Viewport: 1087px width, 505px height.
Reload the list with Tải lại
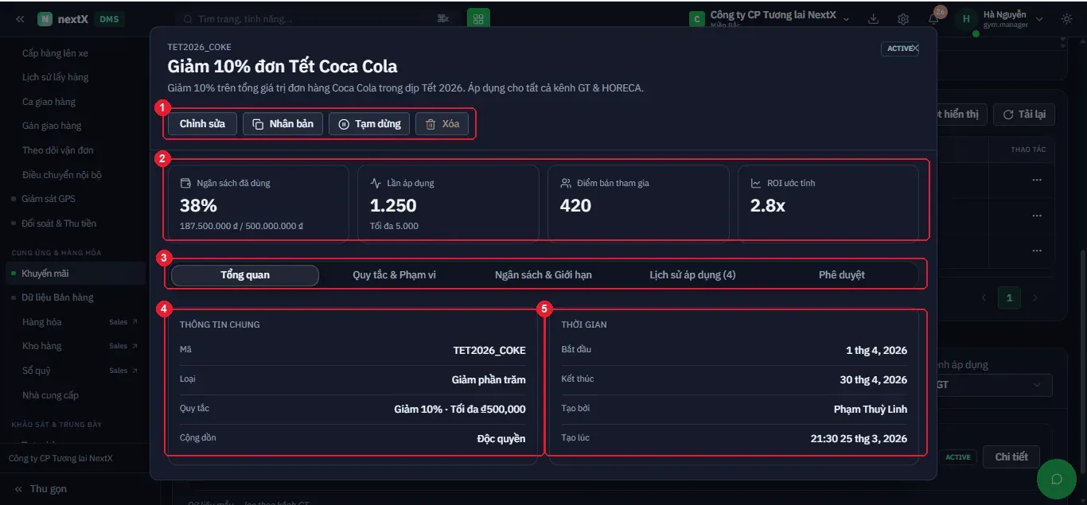pyautogui.click(x=1023, y=115)
